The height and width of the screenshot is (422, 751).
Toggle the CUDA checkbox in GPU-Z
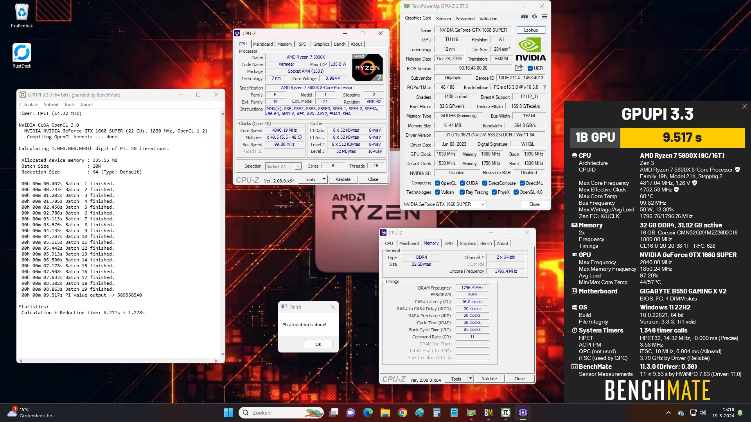click(462, 183)
